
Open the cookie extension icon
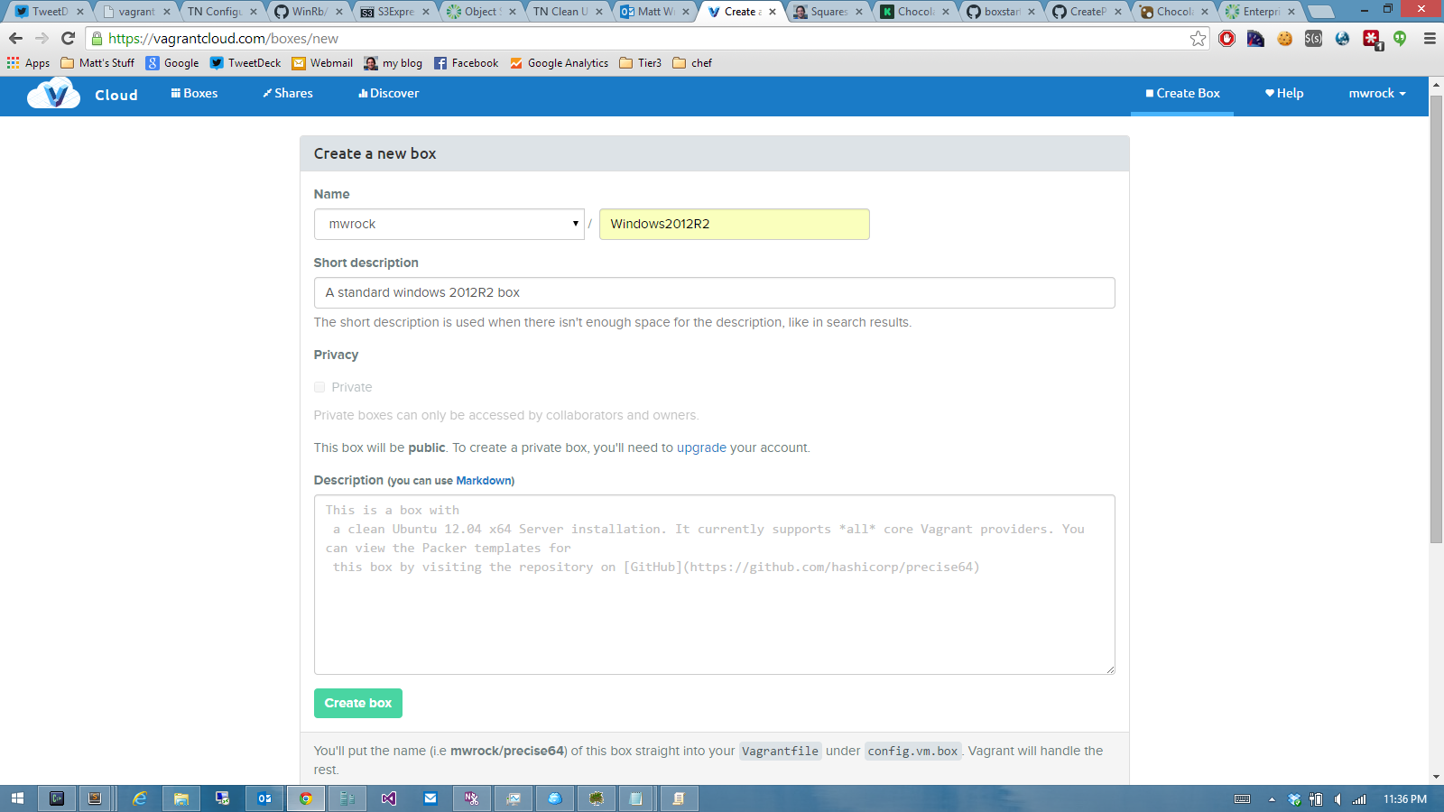(x=1284, y=38)
